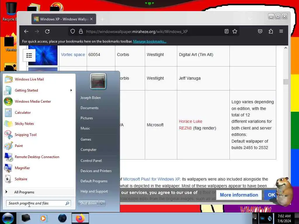Select the Windows XP browser tab
The image size is (299, 224).
point(64,19)
